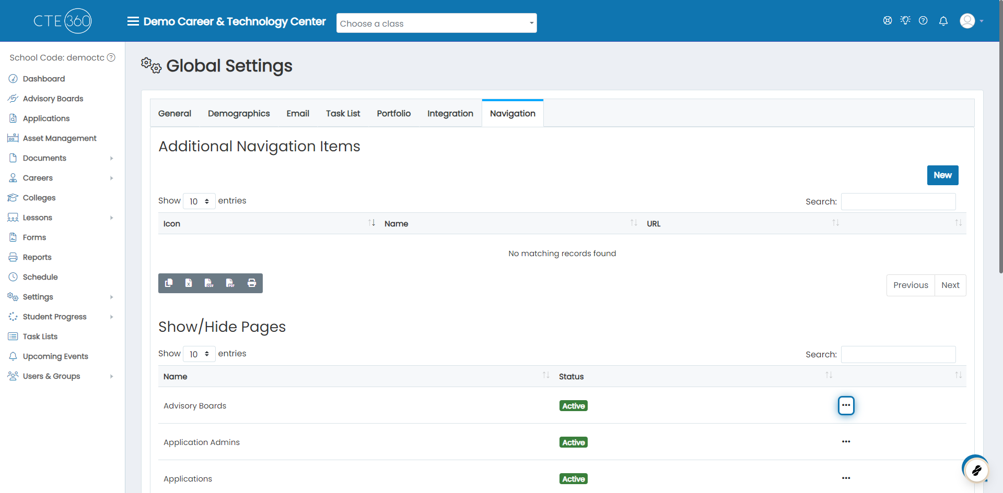1003x493 pixels.
Task: Click Active status for Advisory Boards
Action: [x=574, y=406]
